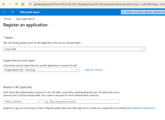Open the ellipsis next to Register an application
165x120 pixels.
53,25
